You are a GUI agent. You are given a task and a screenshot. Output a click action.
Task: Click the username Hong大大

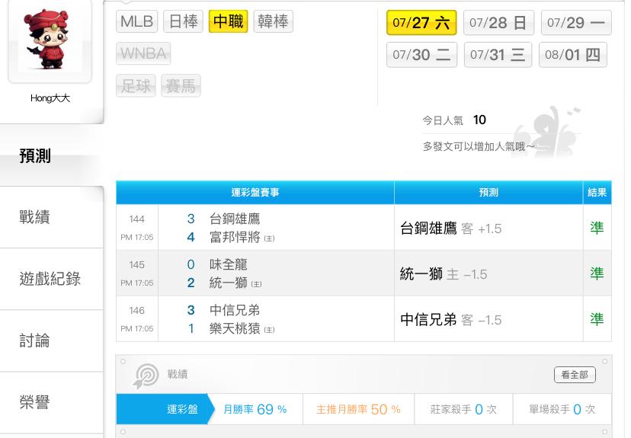point(50,98)
